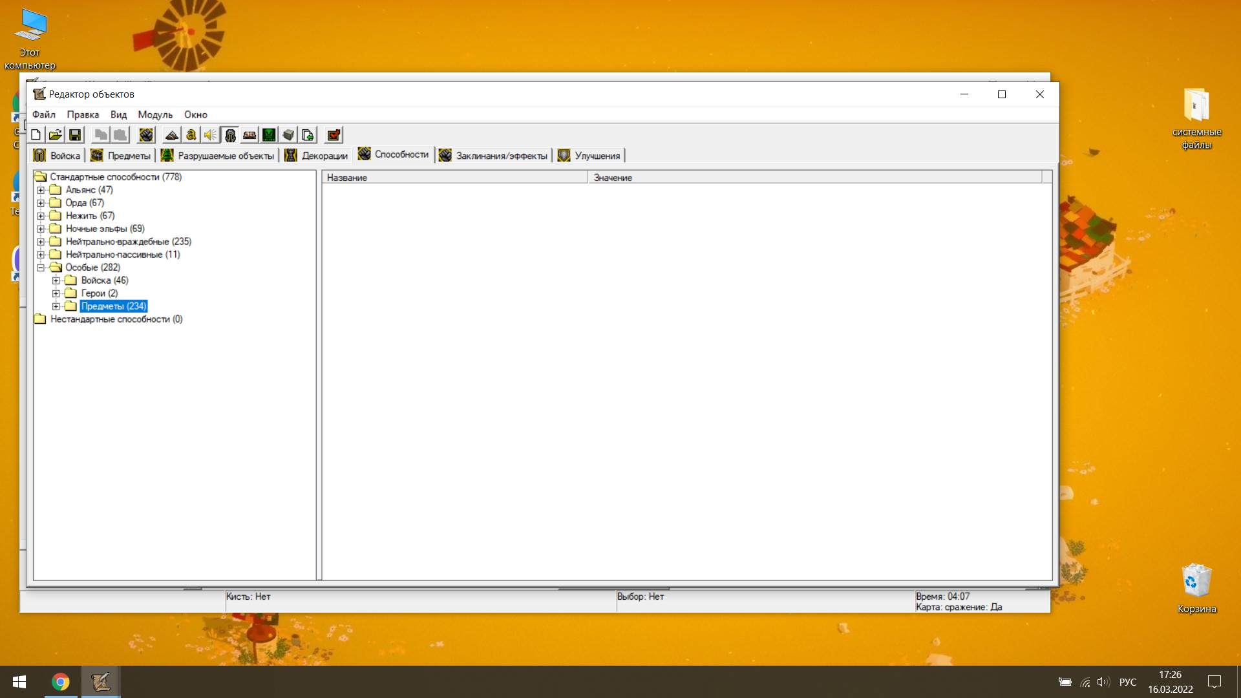Expand the Альянс (47) folder
Screen dimensions: 1241x698
41,190
